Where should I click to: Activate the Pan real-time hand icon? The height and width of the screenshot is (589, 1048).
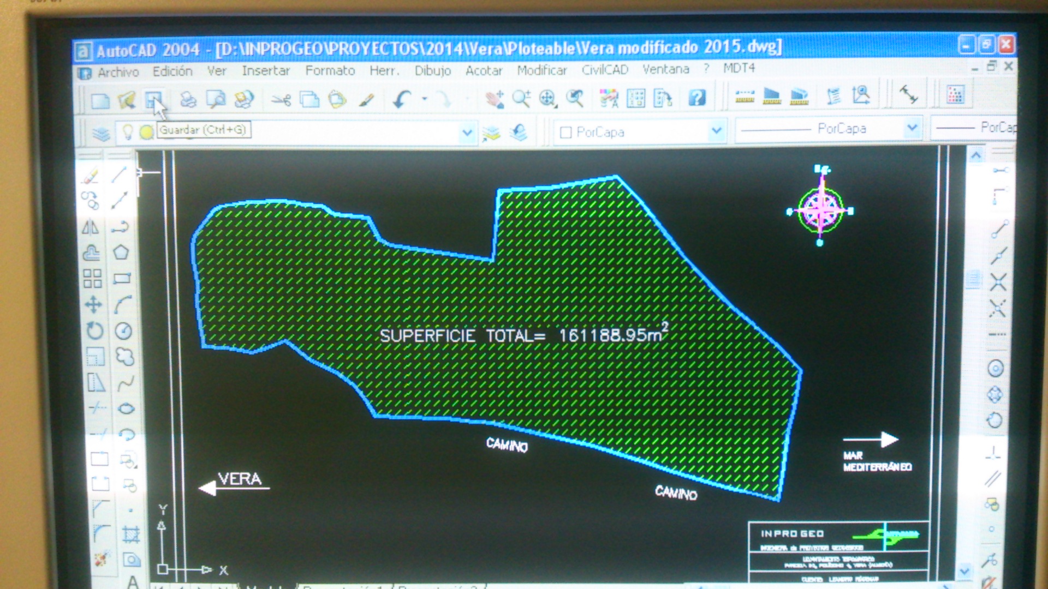point(495,99)
